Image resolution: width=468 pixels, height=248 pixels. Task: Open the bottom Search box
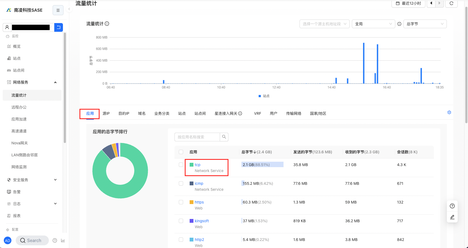(x=32, y=240)
